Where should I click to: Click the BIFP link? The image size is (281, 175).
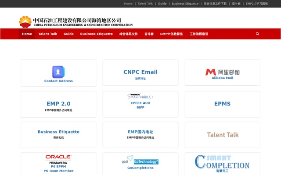(x=140, y=107)
